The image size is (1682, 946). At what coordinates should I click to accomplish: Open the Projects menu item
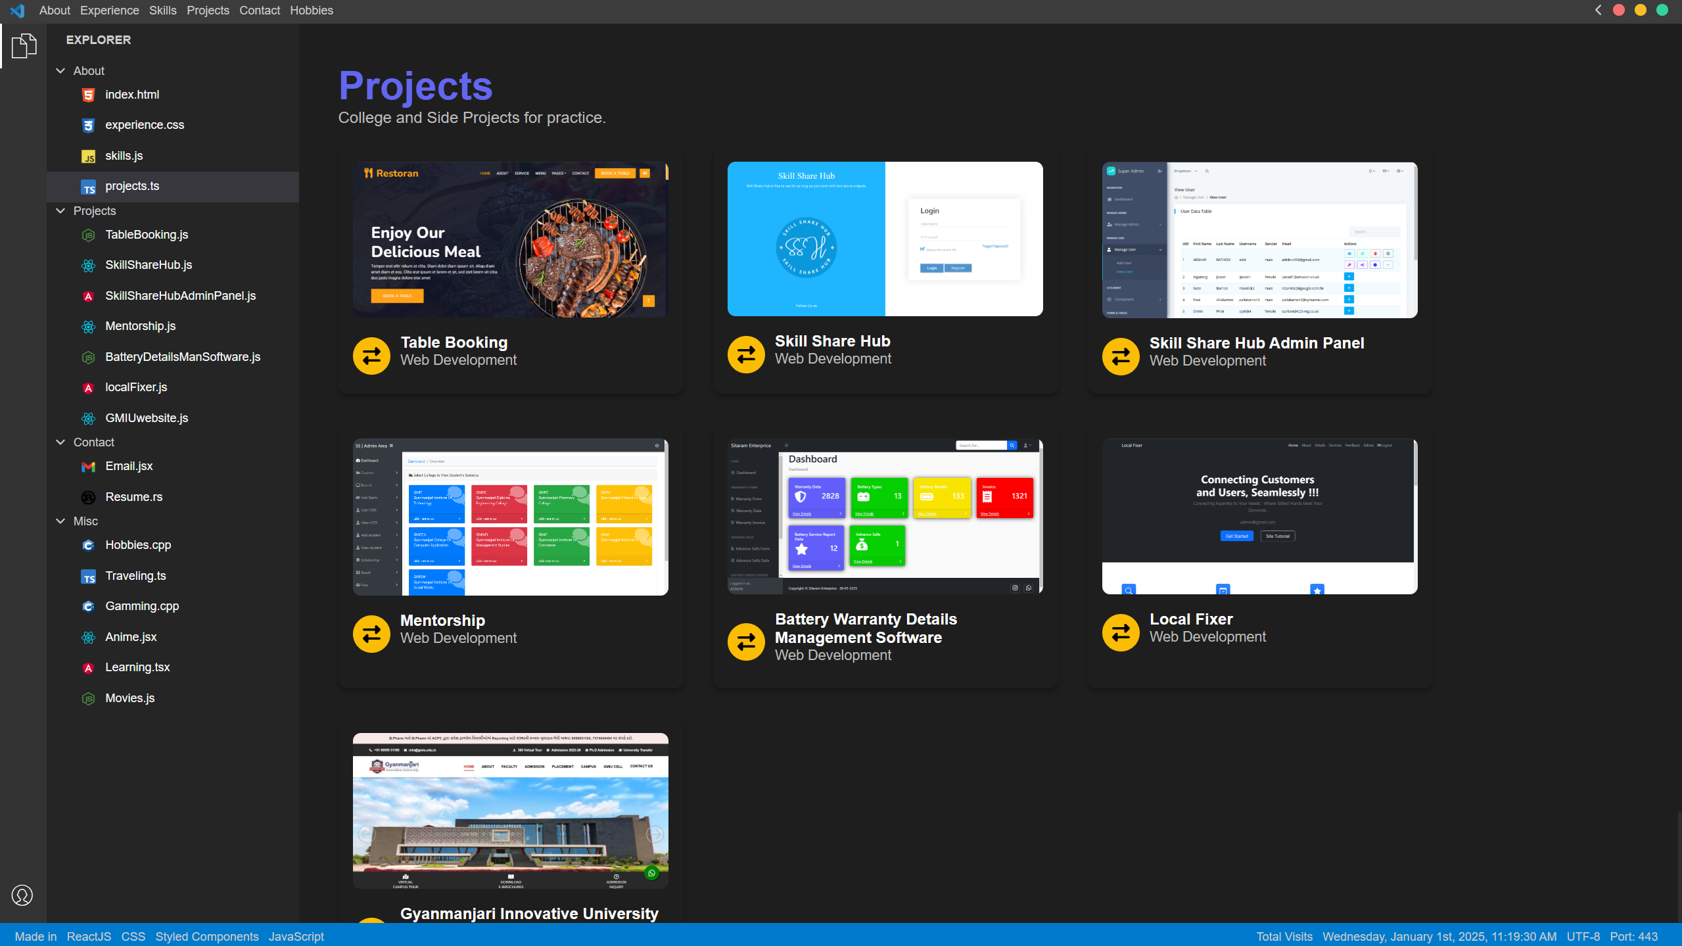(x=208, y=11)
